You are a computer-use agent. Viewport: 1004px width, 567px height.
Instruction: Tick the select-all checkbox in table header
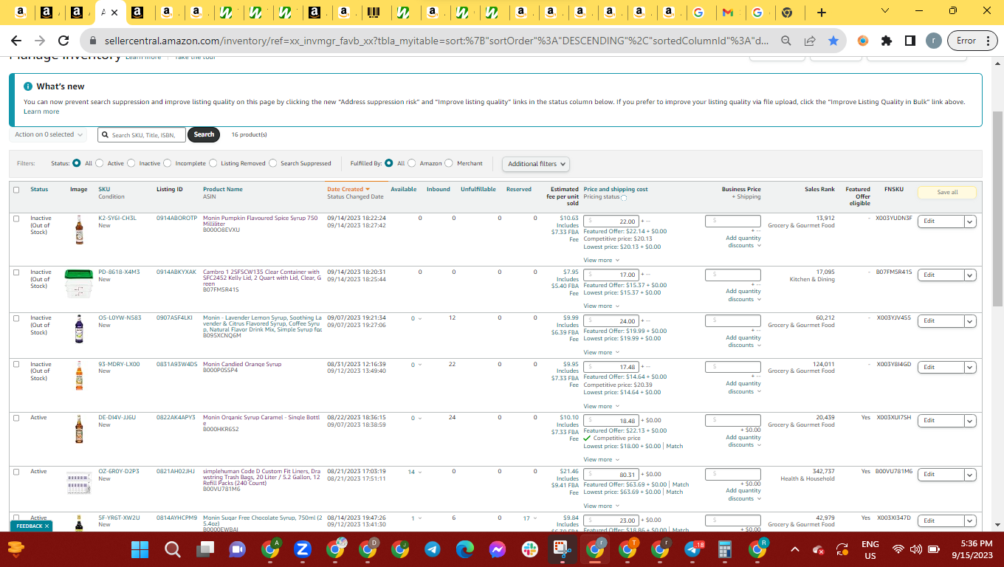point(16,190)
